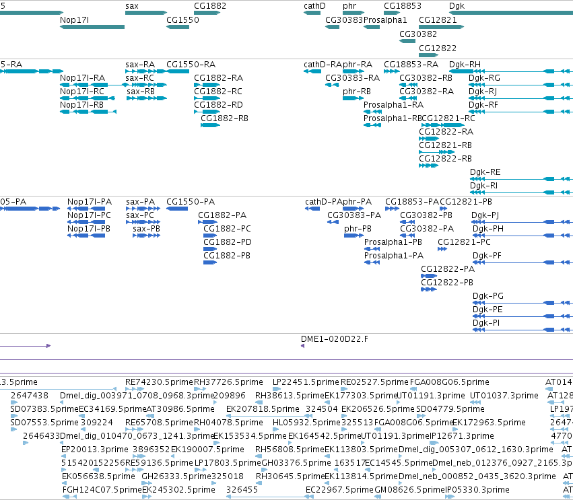Click the CG1882 gene label

tap(210, 6)
